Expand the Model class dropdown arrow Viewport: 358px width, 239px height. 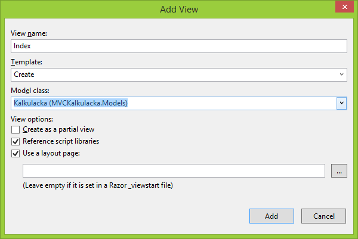[x=341, y=103]
